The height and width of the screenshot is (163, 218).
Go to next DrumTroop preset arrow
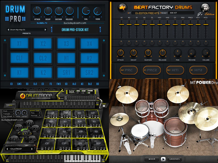pos(32,149)
